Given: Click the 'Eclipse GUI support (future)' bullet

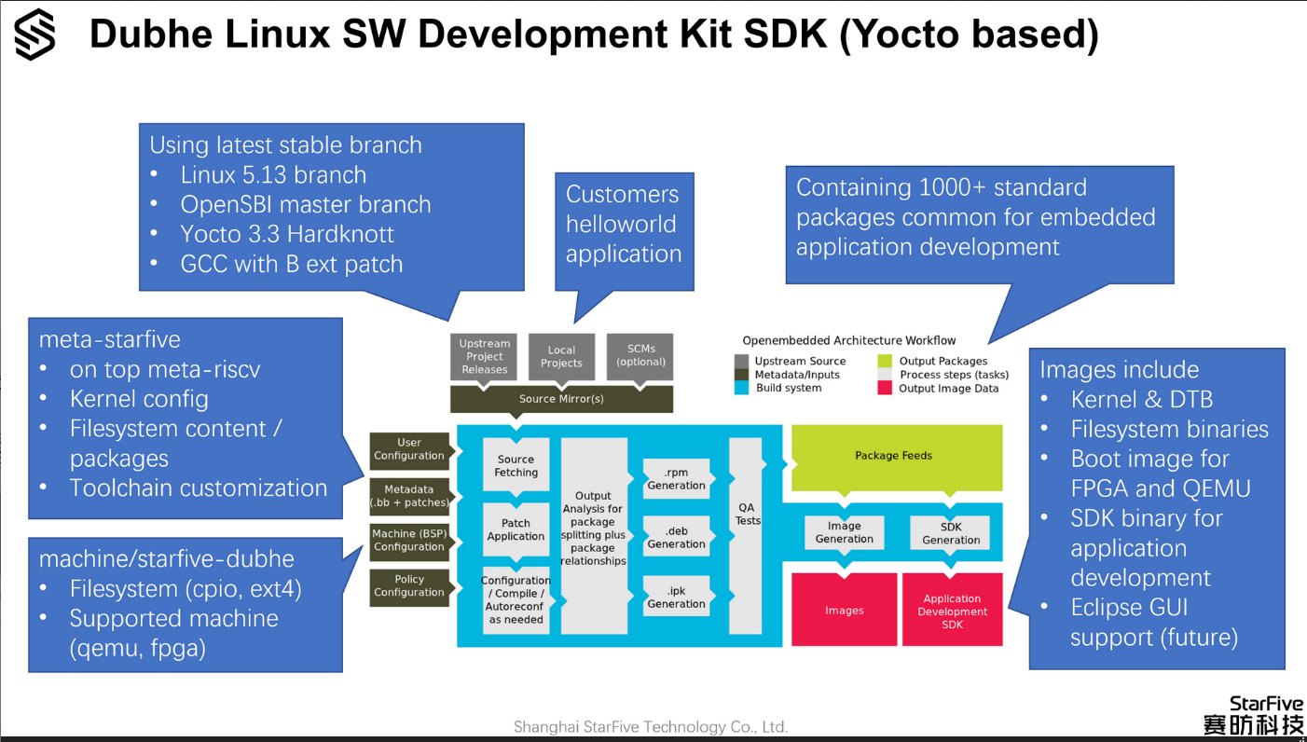Looking at the screenshot, I should point(1154,623).
